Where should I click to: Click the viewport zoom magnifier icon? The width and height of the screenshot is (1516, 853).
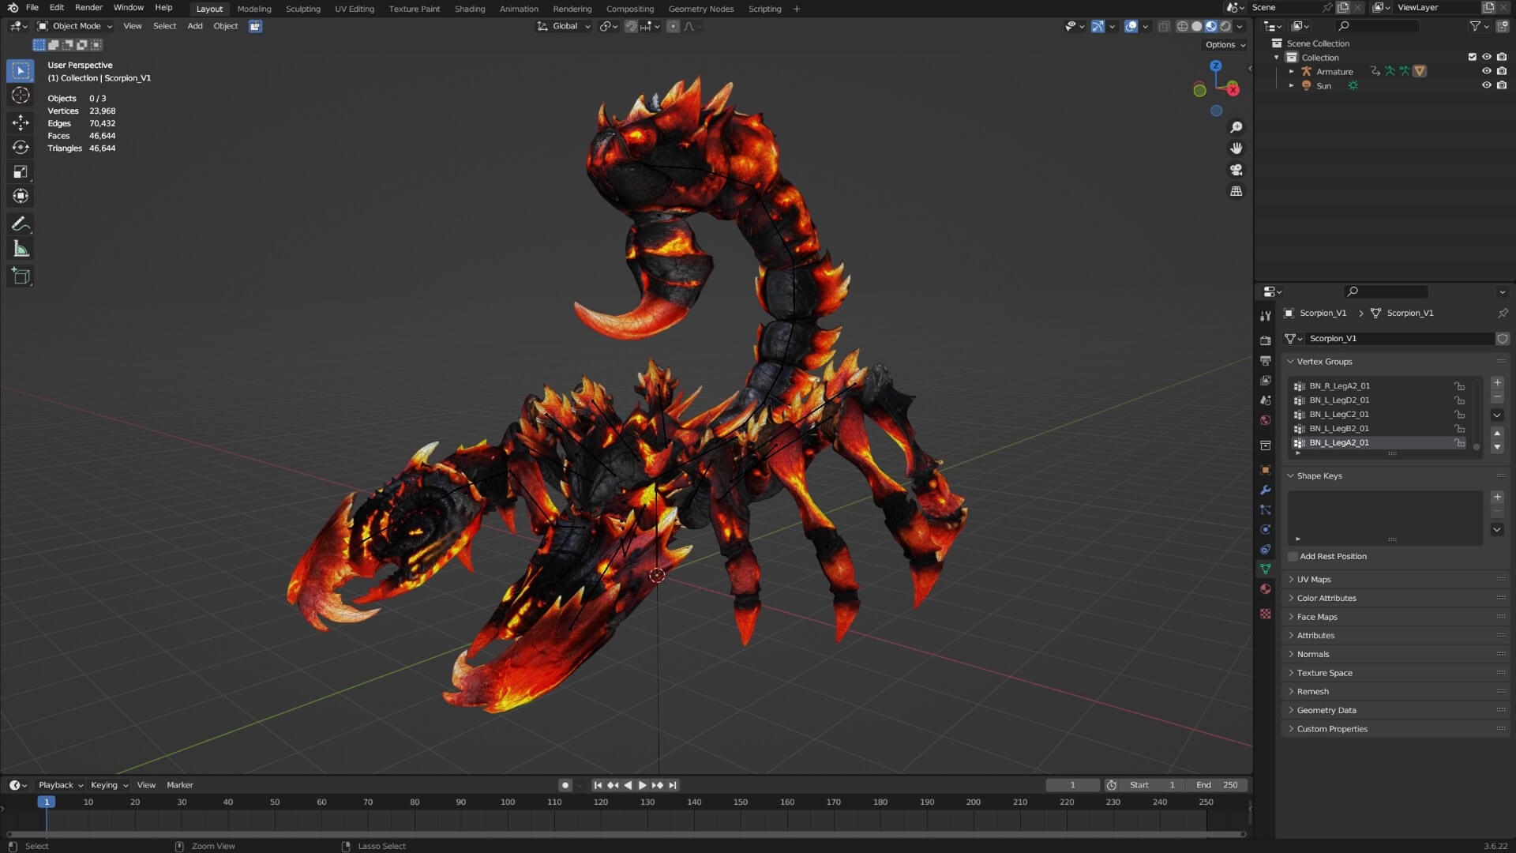[1236, 127]
